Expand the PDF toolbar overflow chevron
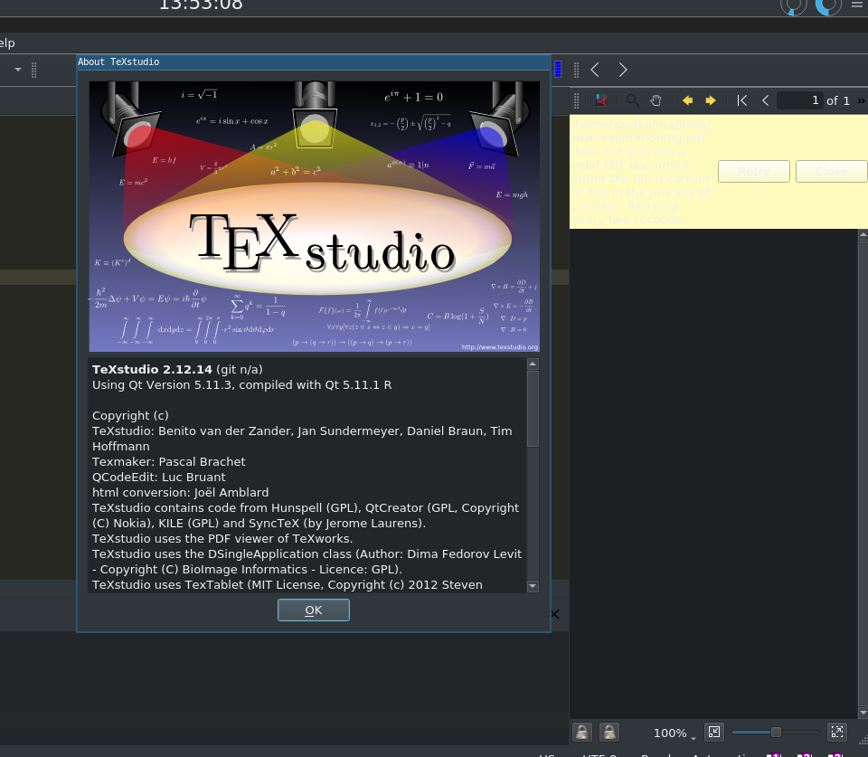868x757 pixels. click(x=861, y=99)
